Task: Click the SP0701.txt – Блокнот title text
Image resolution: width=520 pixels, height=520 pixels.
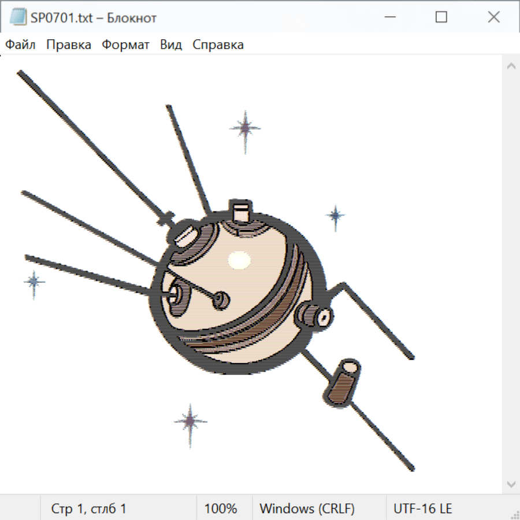Action: 94,18
